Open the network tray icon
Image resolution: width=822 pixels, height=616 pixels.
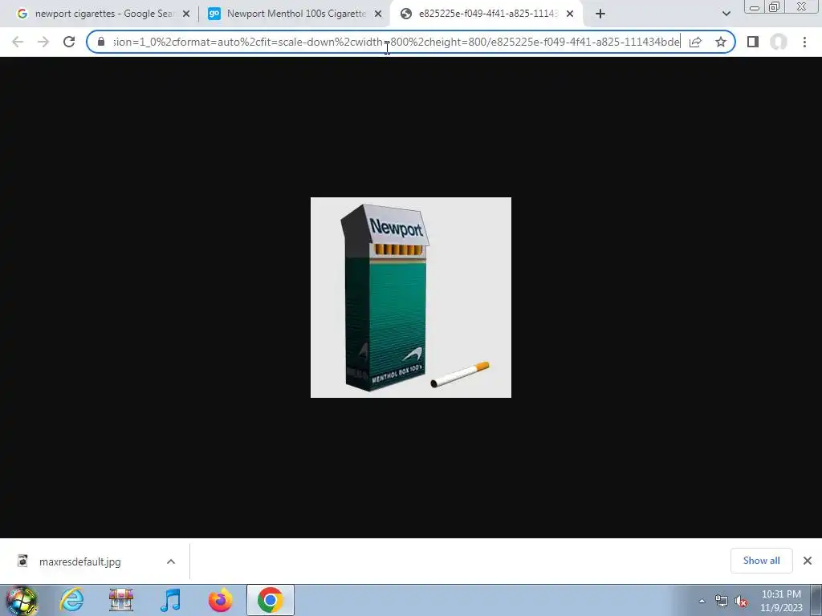[722, 602]
